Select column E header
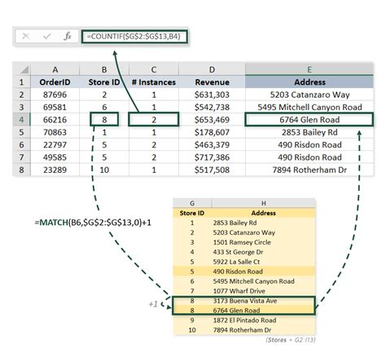386x358 pixels. pyautogui.click(x=309, y=69)
